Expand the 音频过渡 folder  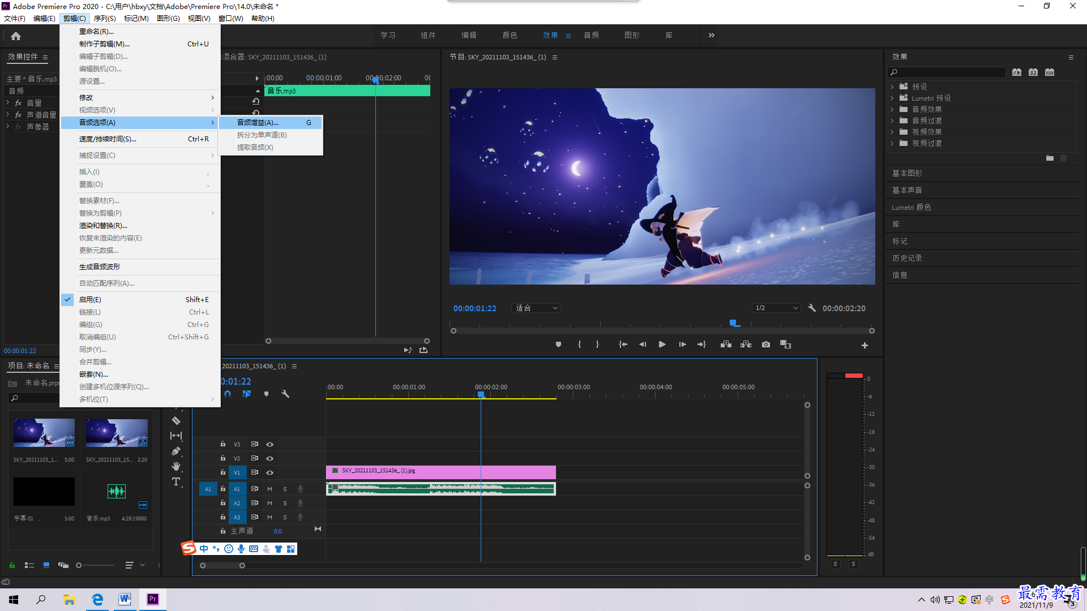(892, 121)
